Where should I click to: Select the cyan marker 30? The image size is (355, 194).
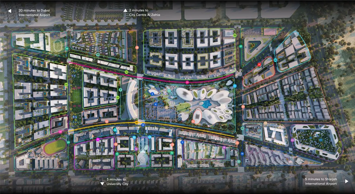coord(275,60)
